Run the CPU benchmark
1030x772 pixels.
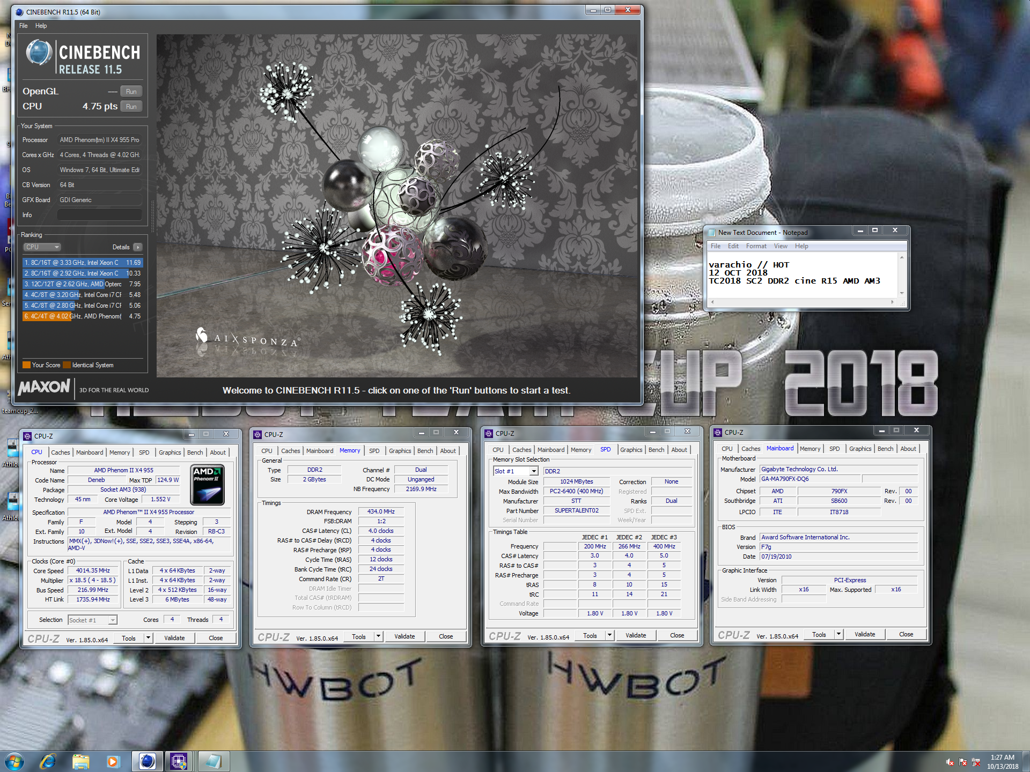[x=131, y=107]
